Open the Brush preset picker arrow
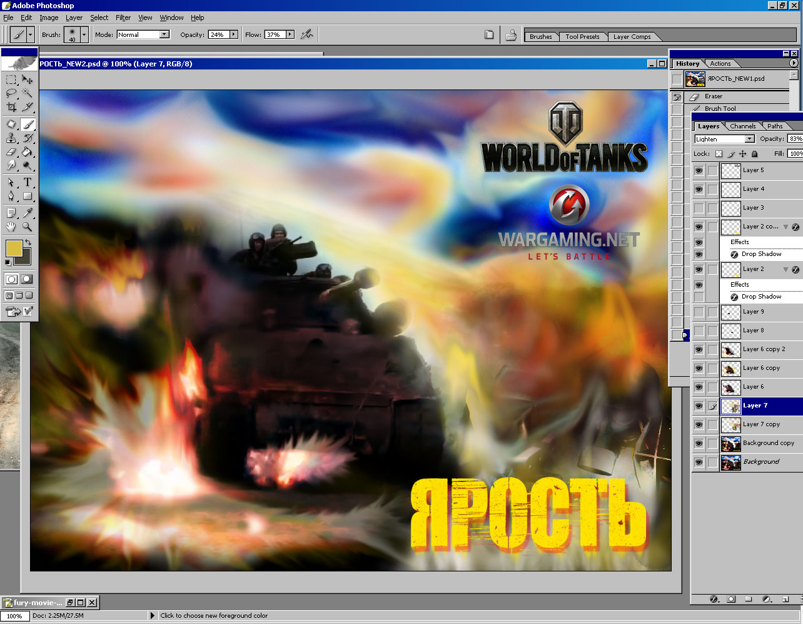Viewport: 803px width, 624px height. point(84,34)
